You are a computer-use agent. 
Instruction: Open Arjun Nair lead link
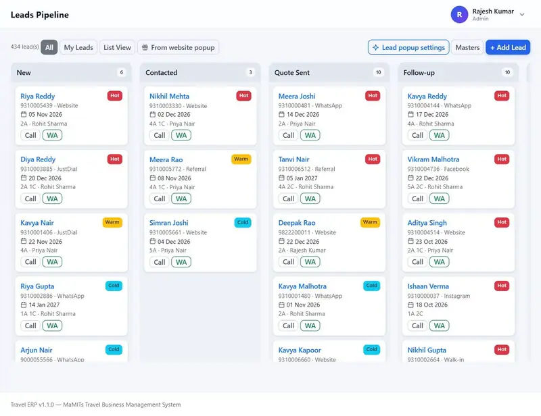coord(37,350)
